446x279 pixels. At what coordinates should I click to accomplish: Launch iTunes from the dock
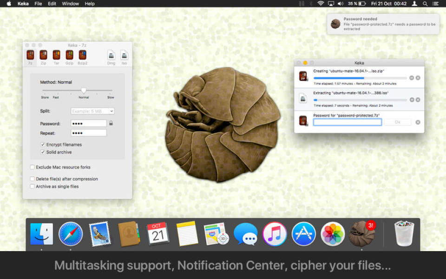(275, 234)
